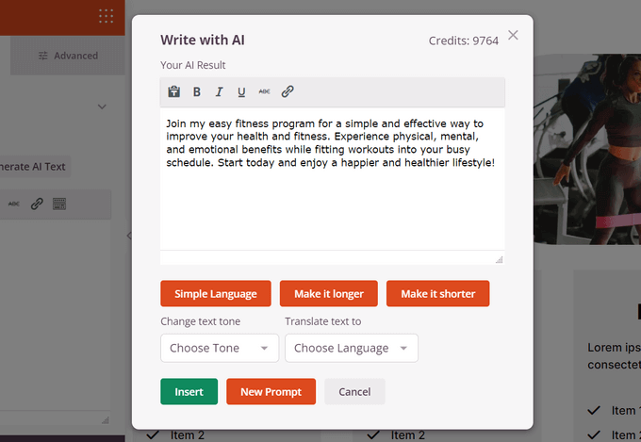Insert the AI generated text
641x442 pixels.
click(x=189, y=392)
